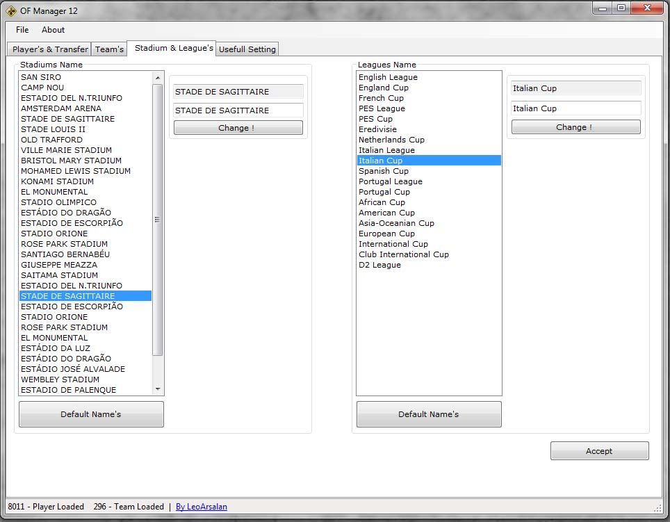Maximize the OF Manager window
This screenshot has height=522, width=670.
point(620,8)
